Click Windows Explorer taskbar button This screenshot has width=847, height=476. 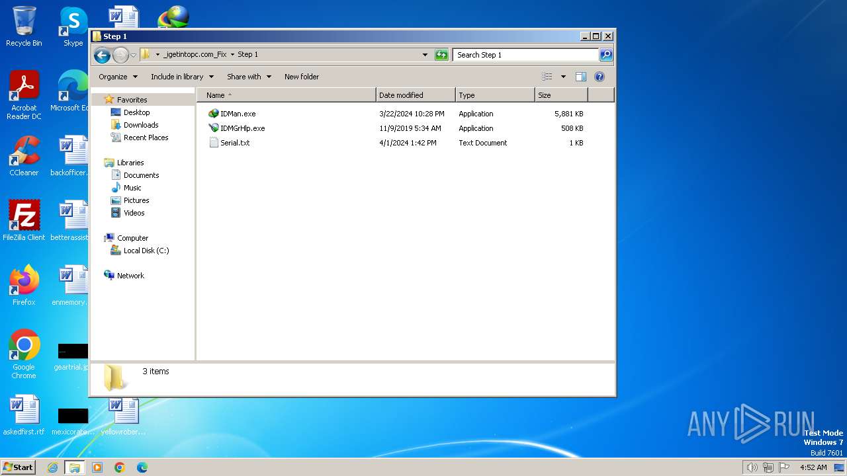point(75,467)
